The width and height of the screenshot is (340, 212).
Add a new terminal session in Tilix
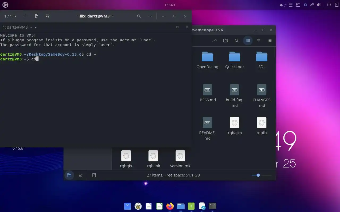click(x=25, y=16)
